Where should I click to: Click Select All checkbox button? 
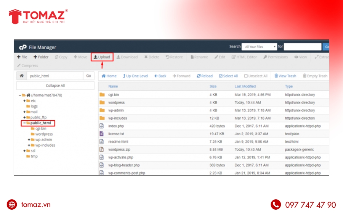228,76
